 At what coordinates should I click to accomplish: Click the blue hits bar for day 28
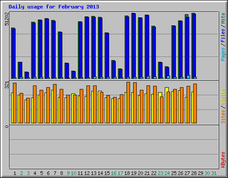194,46
